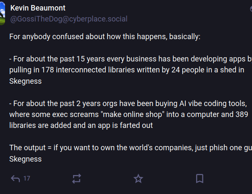Favorite the post with the star icon

tap(138, 179)
